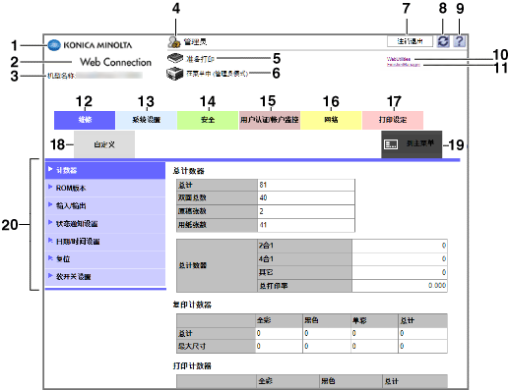Go to main menu via 到主菜单 button
The width and height of the screenshot is (509, 390).
point(412,144)
